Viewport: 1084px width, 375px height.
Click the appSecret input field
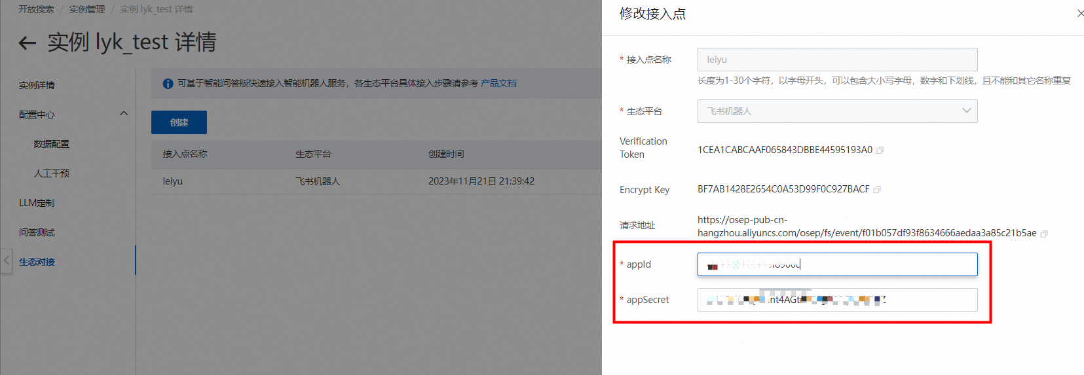click(x=837, y=300)
